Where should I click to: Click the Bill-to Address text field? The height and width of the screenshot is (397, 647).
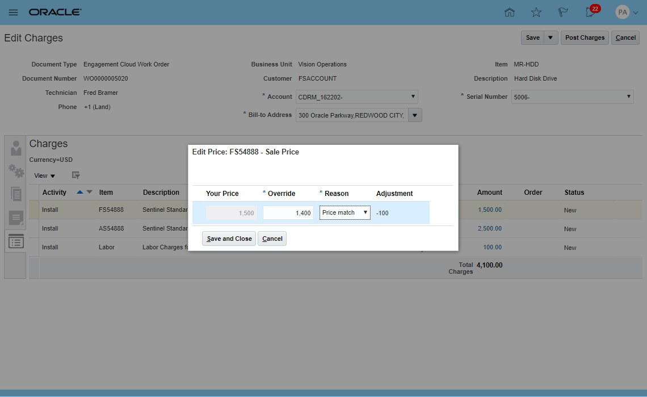click(x=352, y=115)
